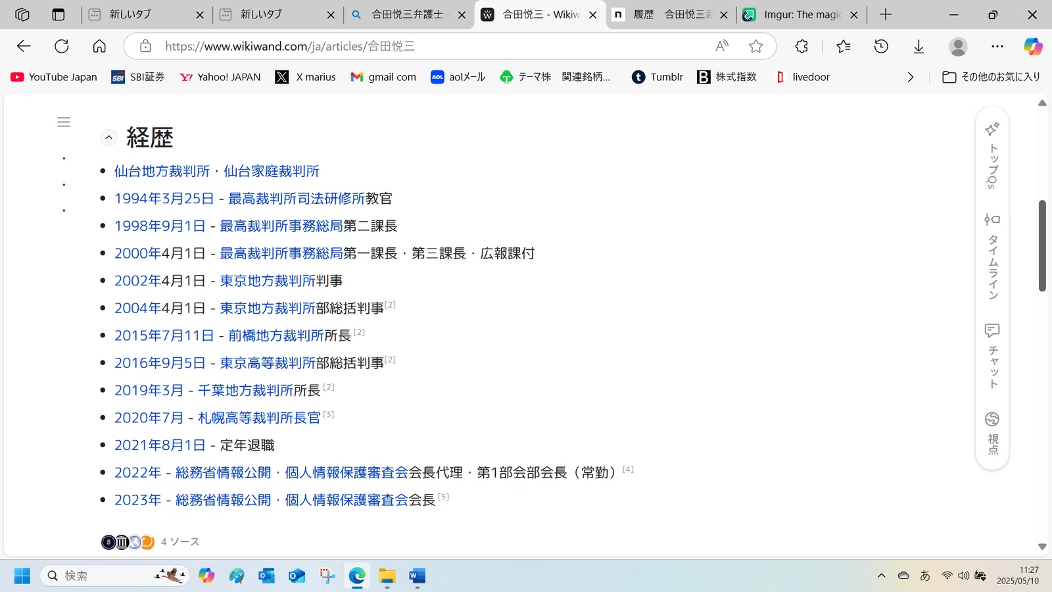Activate the Read aloud icon
Screen dimensions: 1052x592
click(722, 46)
